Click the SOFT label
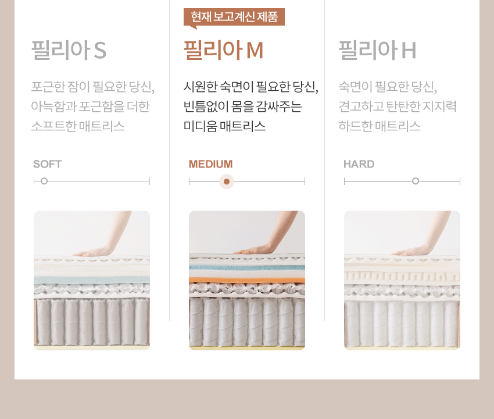The width and height of the screenshot is (494, 419). 47,164
